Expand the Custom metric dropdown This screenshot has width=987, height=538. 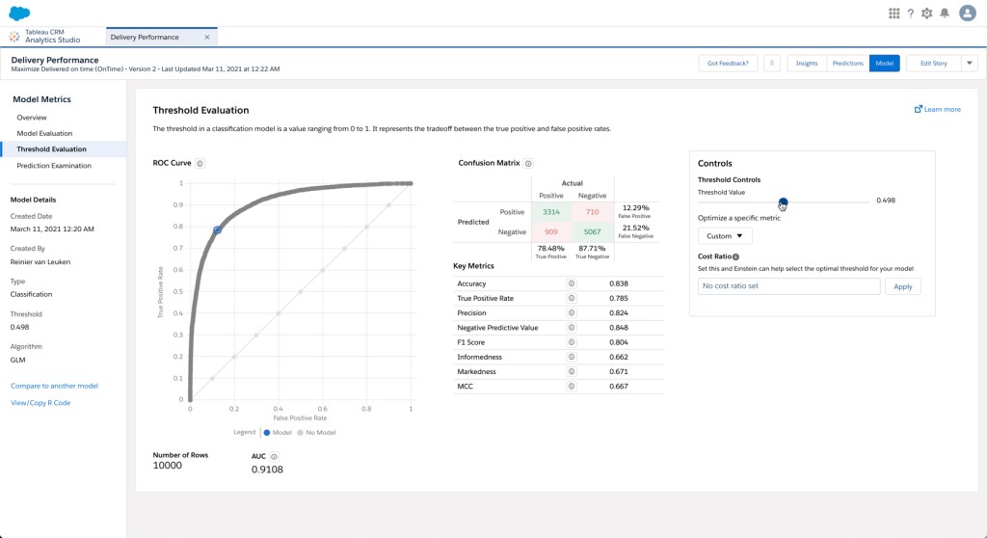click(x=725, y=235)
